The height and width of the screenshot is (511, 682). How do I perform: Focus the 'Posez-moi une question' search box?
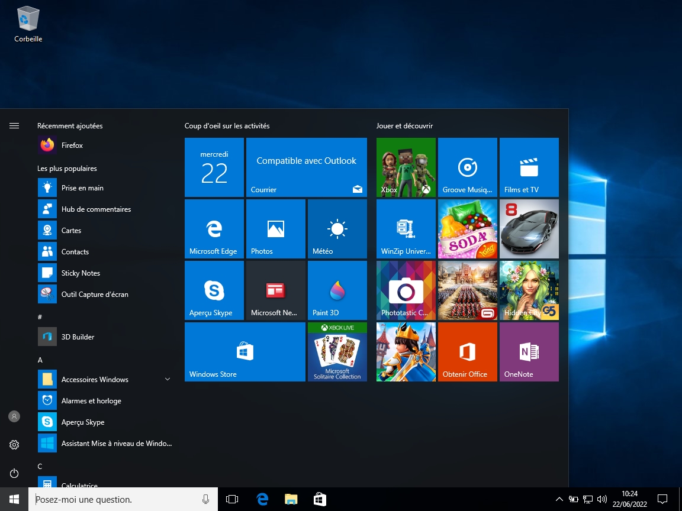pos(123,499)
